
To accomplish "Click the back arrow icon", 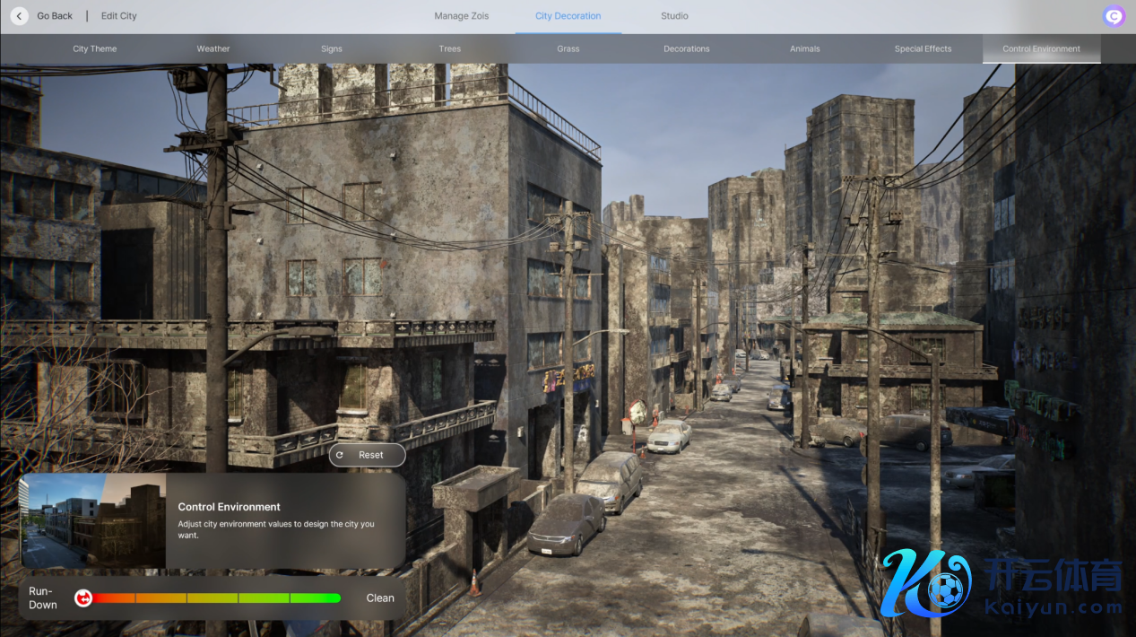I will (19, 16).
